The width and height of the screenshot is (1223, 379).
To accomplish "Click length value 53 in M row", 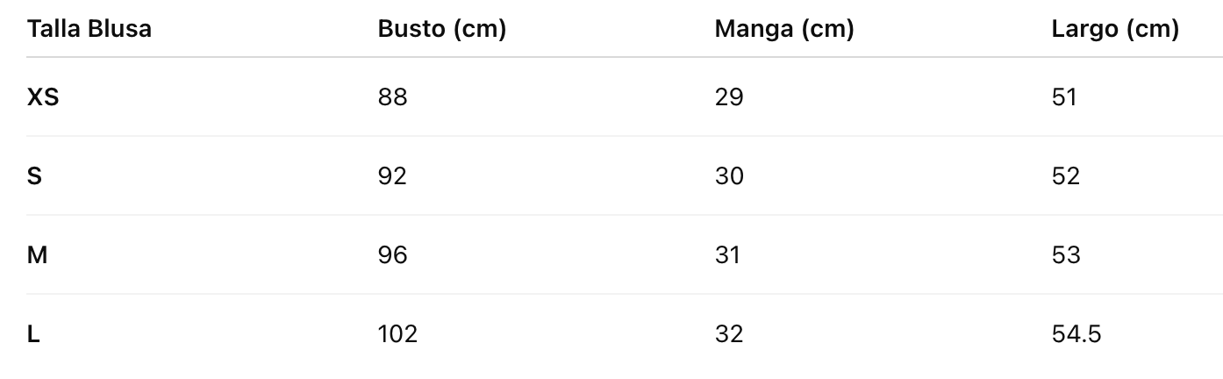I will [1066, 255].
